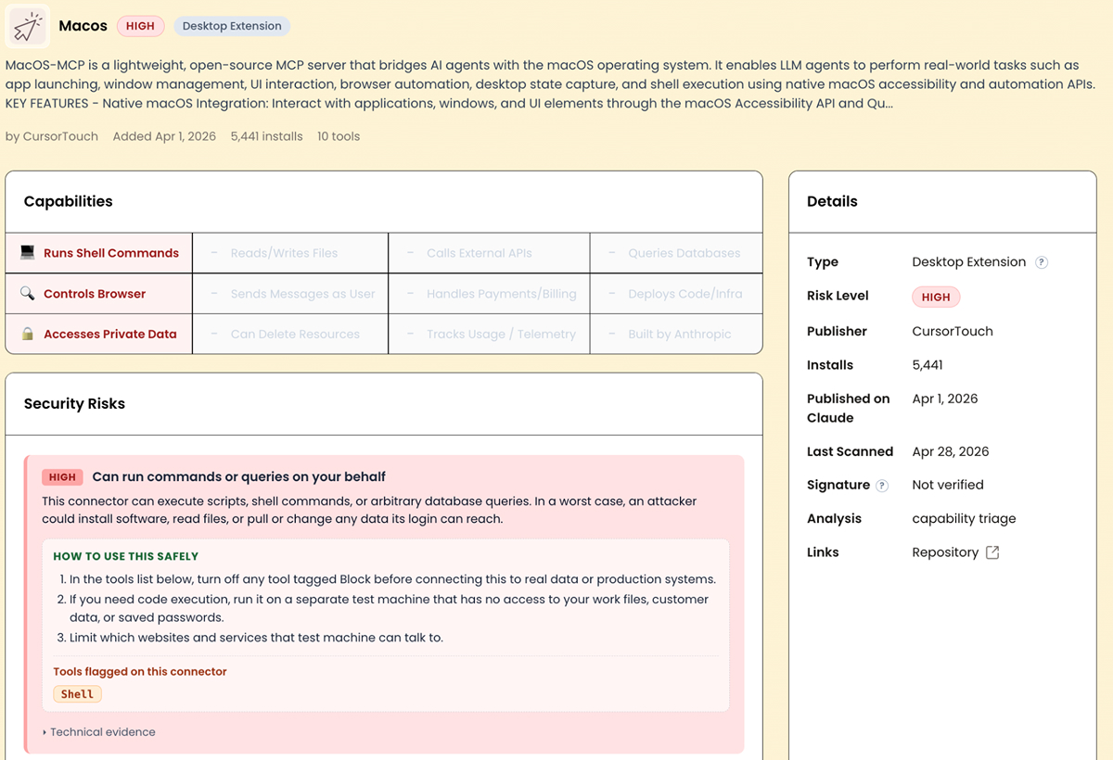This screenshot has width=1113, height=760.
Task: Select the Runs Shell Commands capability
Action: click(99, 253)
